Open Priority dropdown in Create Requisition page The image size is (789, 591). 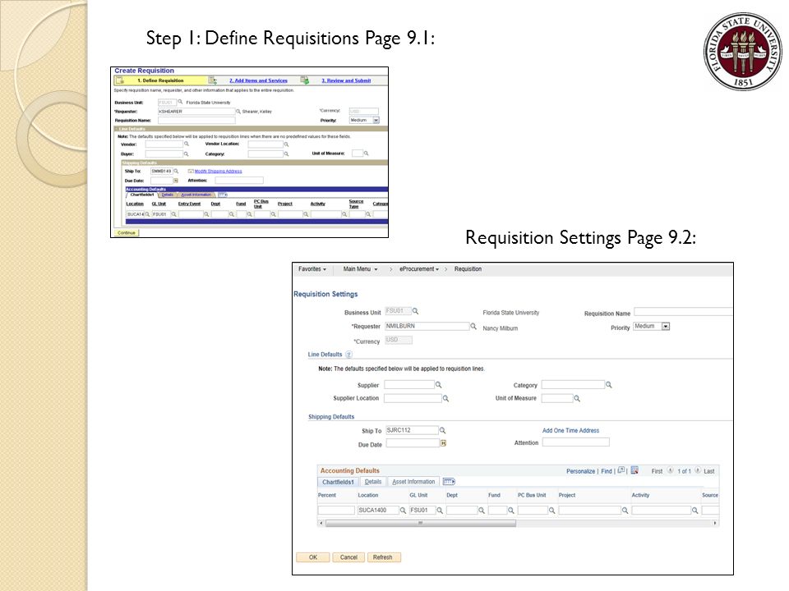pyautogui.click(x=376, y=120)
